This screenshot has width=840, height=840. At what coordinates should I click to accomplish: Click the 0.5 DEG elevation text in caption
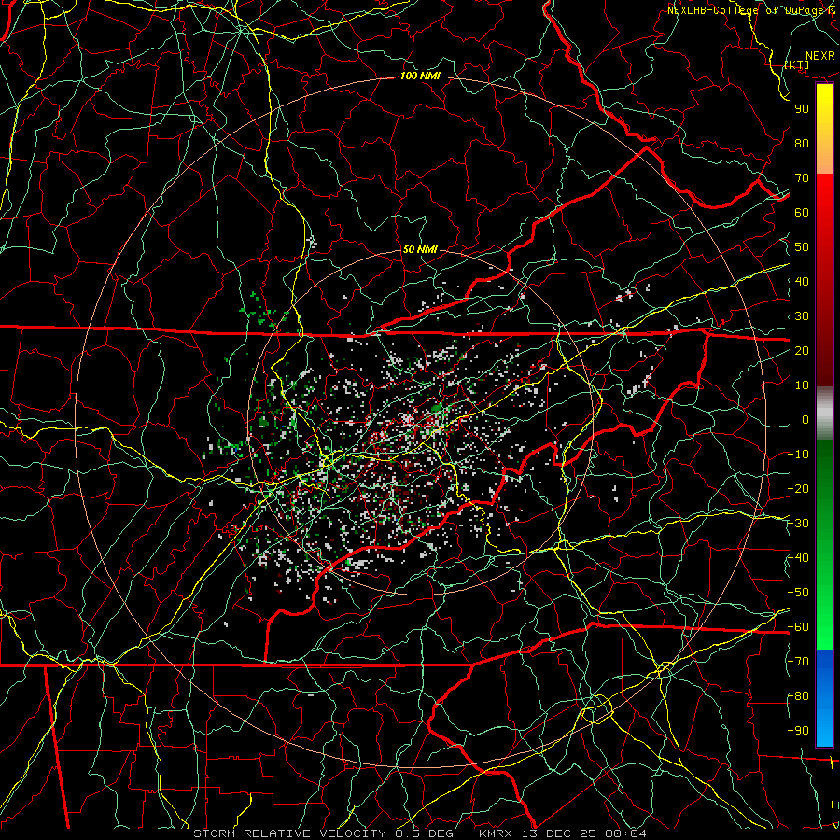[x=425, y=833]
